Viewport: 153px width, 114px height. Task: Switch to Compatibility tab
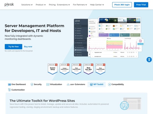pyautogui.click(x=116, y=85)
